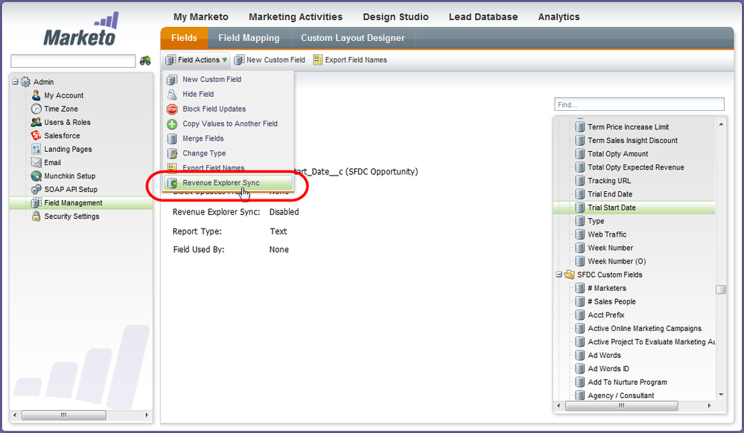Collapse the Admin tree node

[x=15, y=82]
